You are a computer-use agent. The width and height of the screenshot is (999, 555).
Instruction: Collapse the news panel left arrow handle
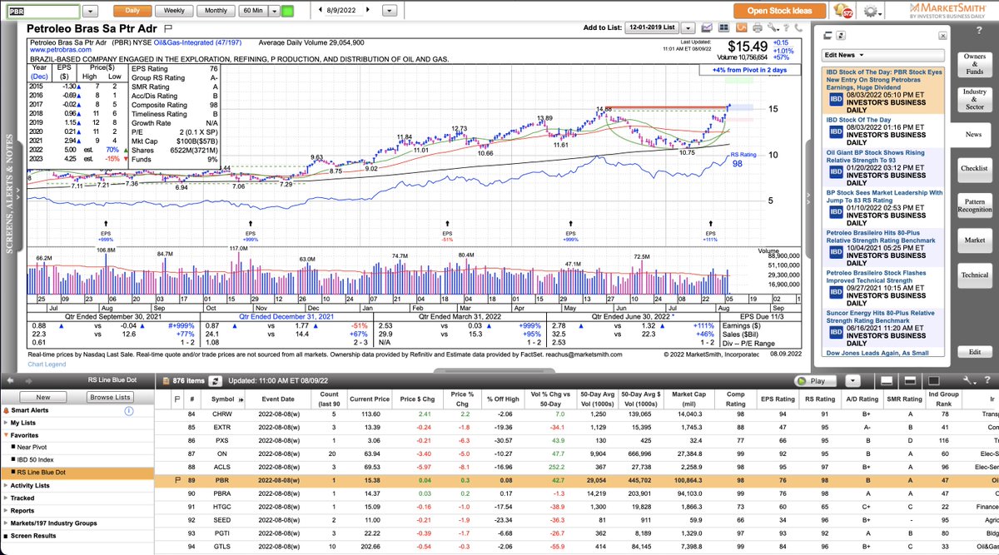coord(807,198)
